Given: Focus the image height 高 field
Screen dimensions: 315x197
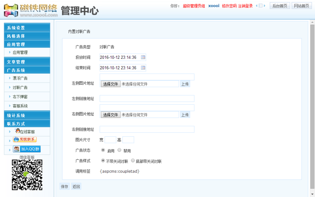Looking at the screenshot, I should point(128,140).
